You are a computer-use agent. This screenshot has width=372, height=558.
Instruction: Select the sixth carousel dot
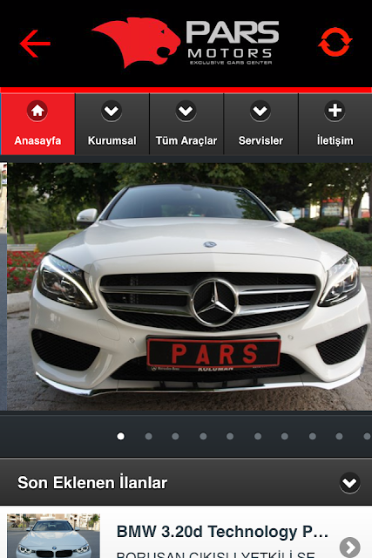258,436
